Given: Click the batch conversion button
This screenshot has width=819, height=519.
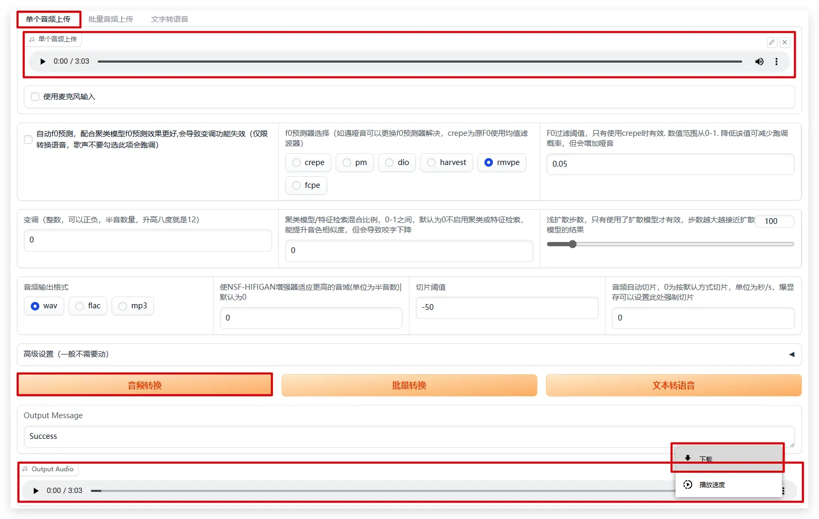Looking at the screenshot, I should pyautogui.click(x=409, y=385).
